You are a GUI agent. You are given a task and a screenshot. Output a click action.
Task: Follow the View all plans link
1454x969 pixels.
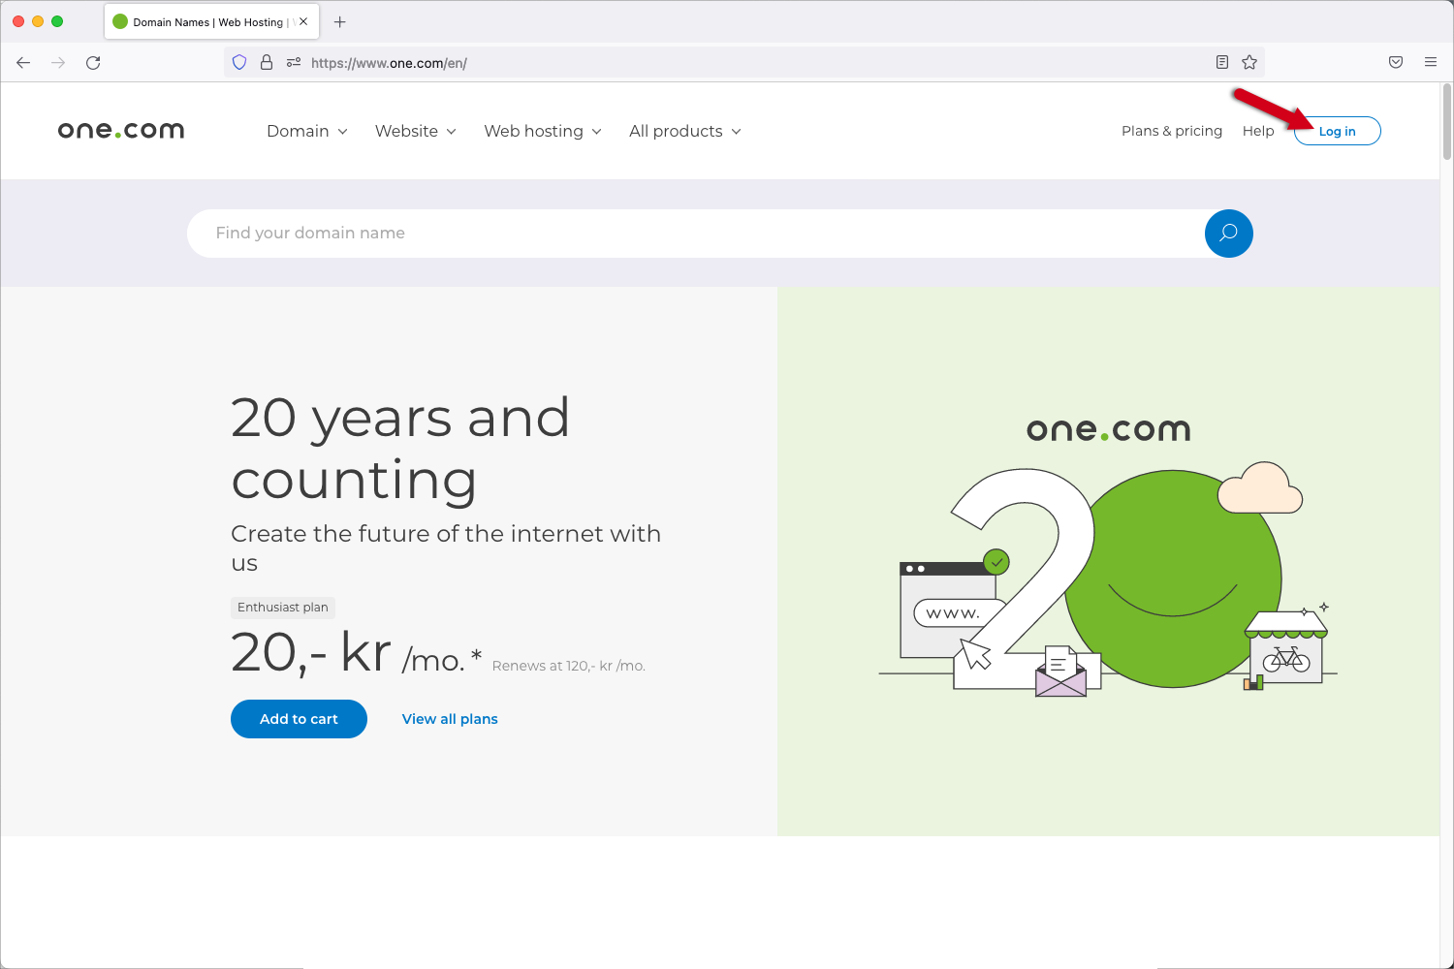450,719
